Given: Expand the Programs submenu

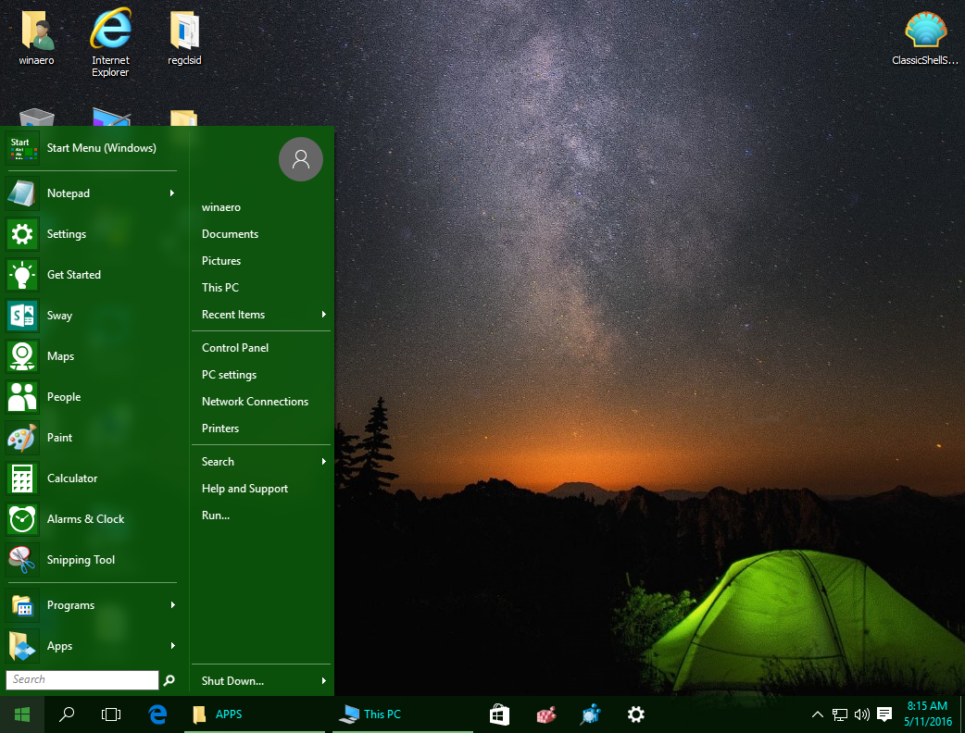Looking at the screenshot, I should [x=70, y=604].
